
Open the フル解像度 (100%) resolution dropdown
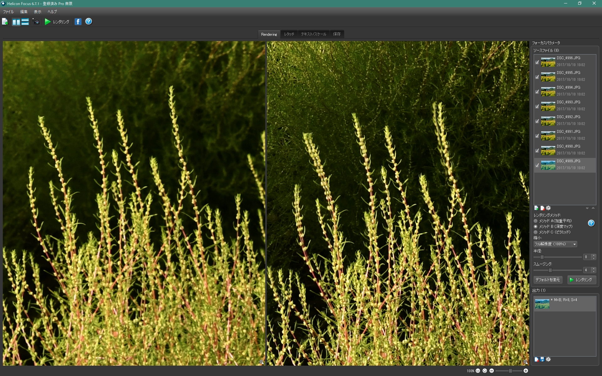coord(555,244)
